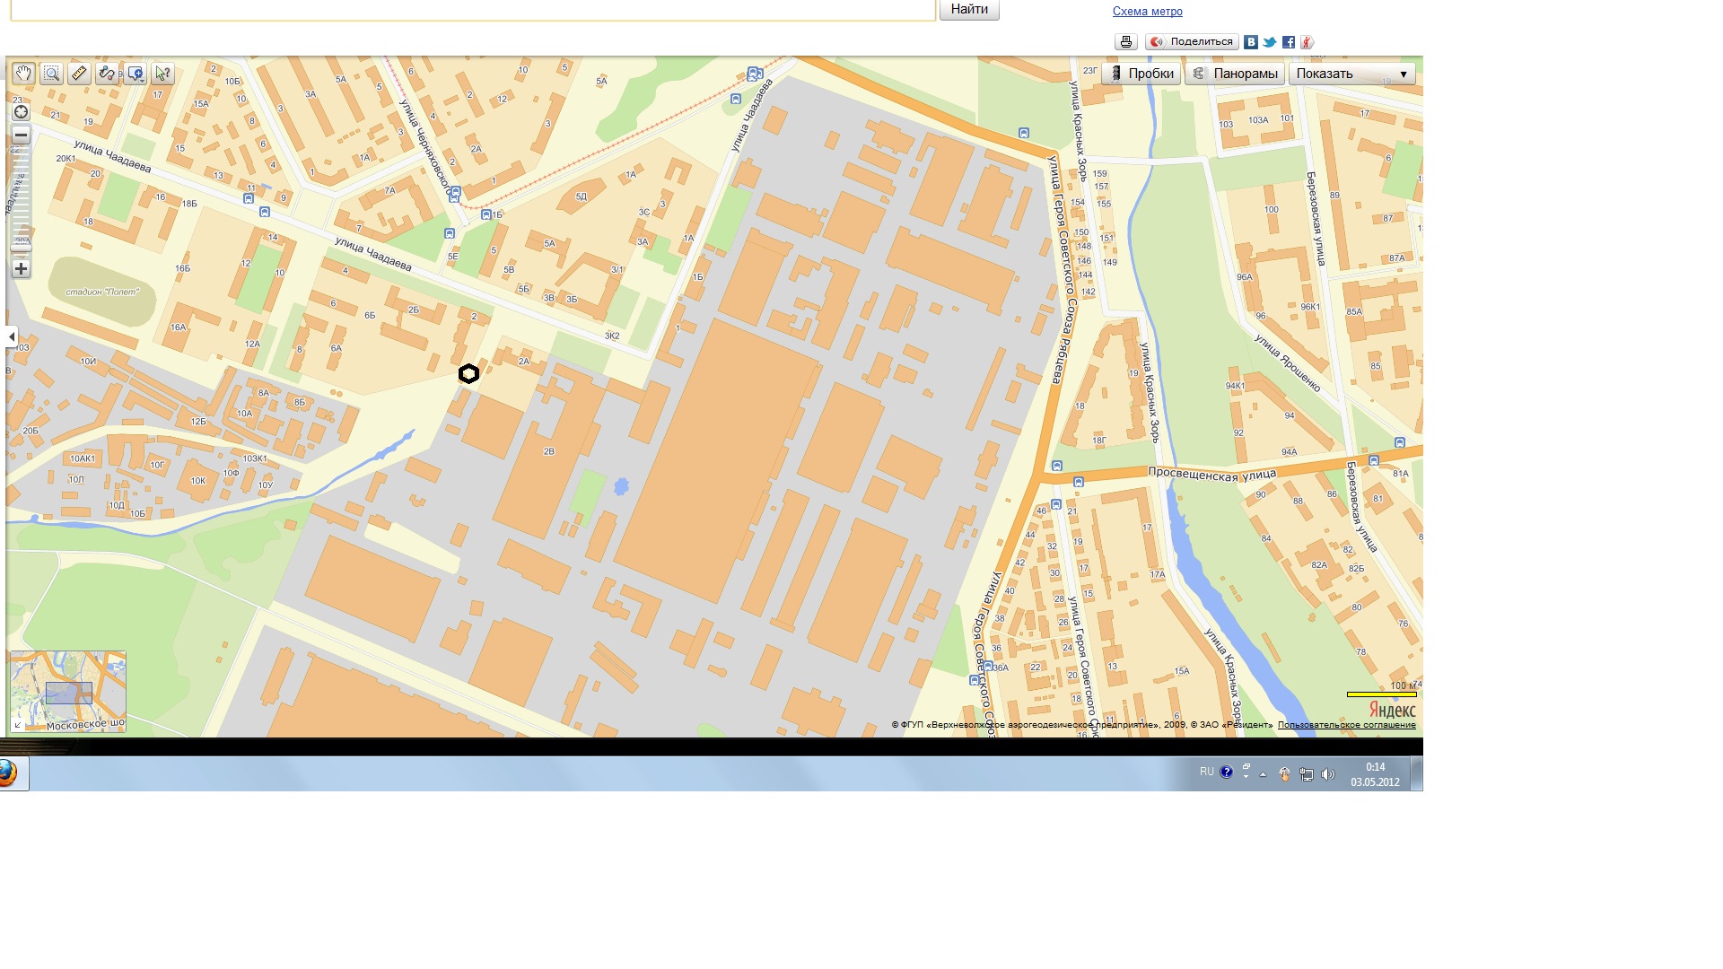Click the overview minimap thumbnail
This screenshot has width=1723, height=969.
click(x=68, y=691)
